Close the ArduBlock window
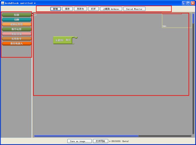 (x=193, y=3)
